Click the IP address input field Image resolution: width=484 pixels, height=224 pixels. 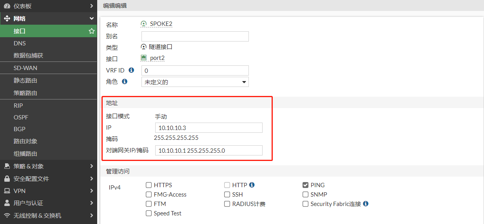(x=208, y=128)
